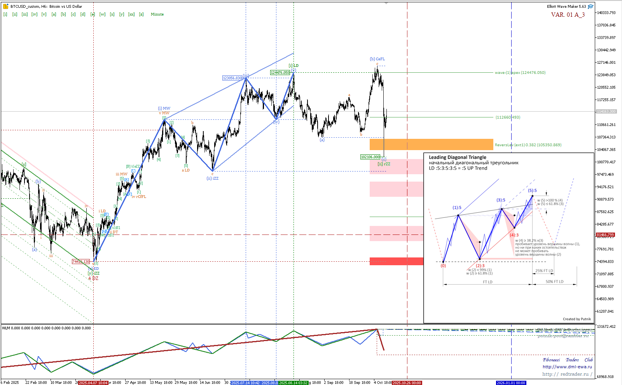Select the [z] wave label
Viewport: 622px width, 385px height.
[141, 14]
